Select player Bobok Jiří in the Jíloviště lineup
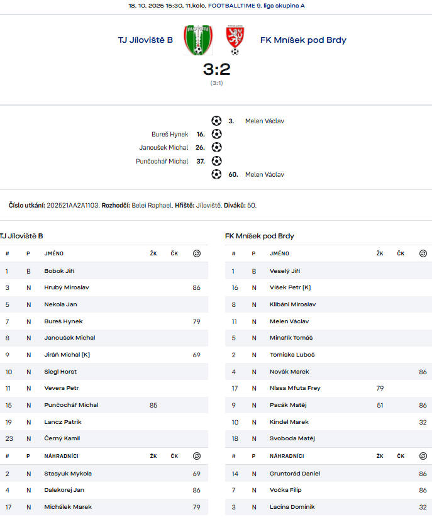Image resolution: width=432 pixels, height=517 pixels. coord(59,271)
